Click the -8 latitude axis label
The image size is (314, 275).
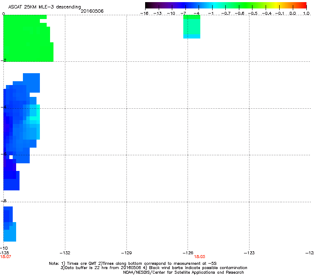coord(3,201)
